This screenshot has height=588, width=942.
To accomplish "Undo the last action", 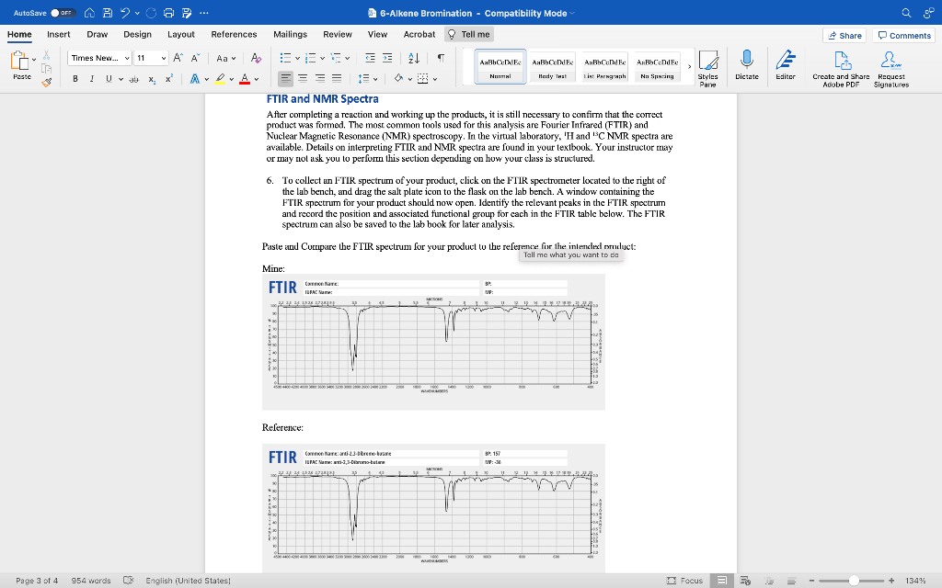I will 125,13.
